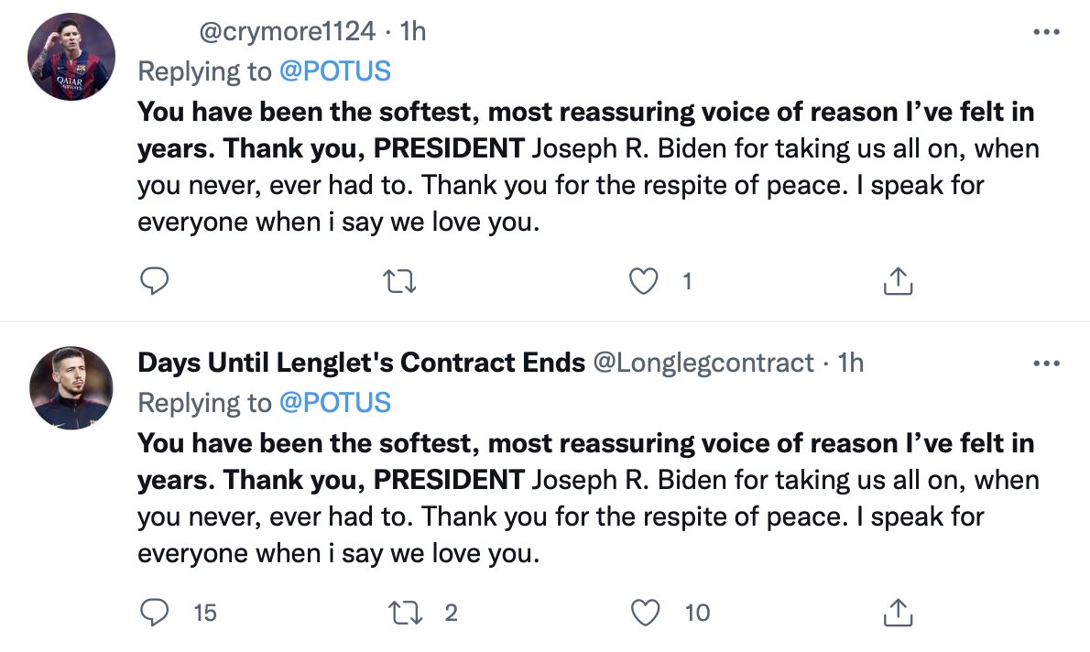Open second tweet's 1h timestamp
Viewport: 1090px width, 652px height.
851,364
